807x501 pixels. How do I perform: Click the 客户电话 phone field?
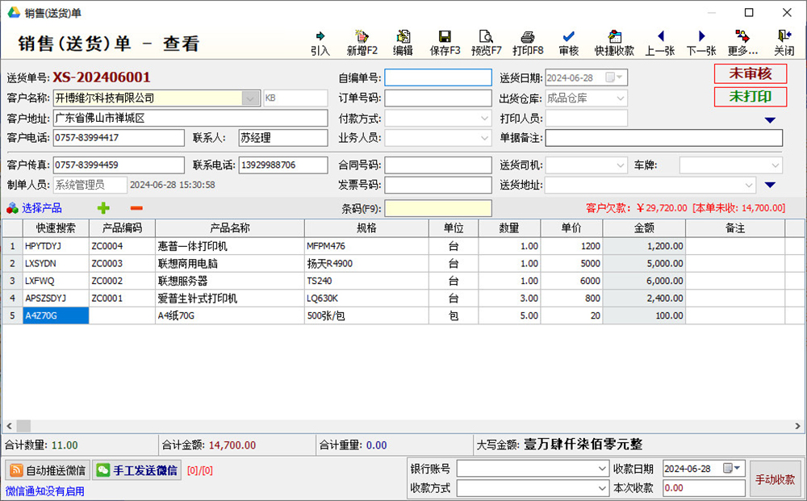point(119,138)
